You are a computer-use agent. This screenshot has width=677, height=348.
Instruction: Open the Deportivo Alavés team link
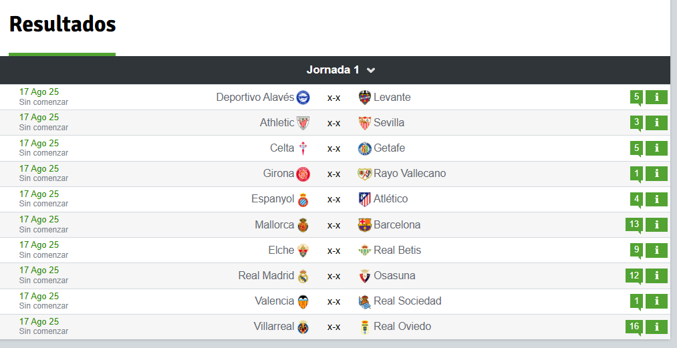[255, 97]
